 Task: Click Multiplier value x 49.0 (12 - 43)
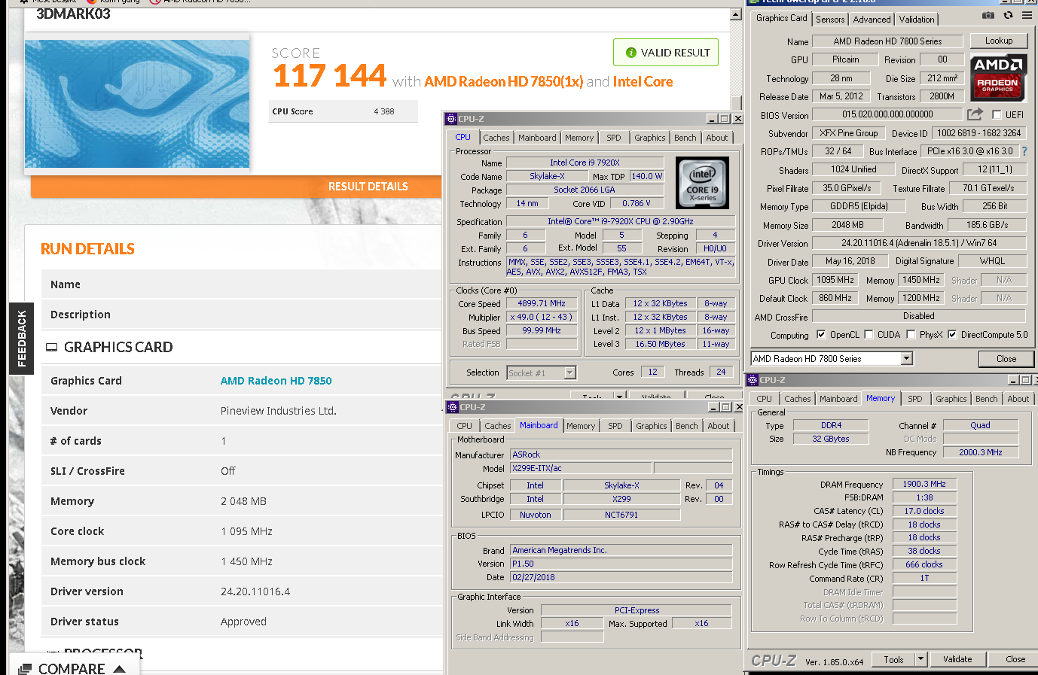click(x=542, y=318)
